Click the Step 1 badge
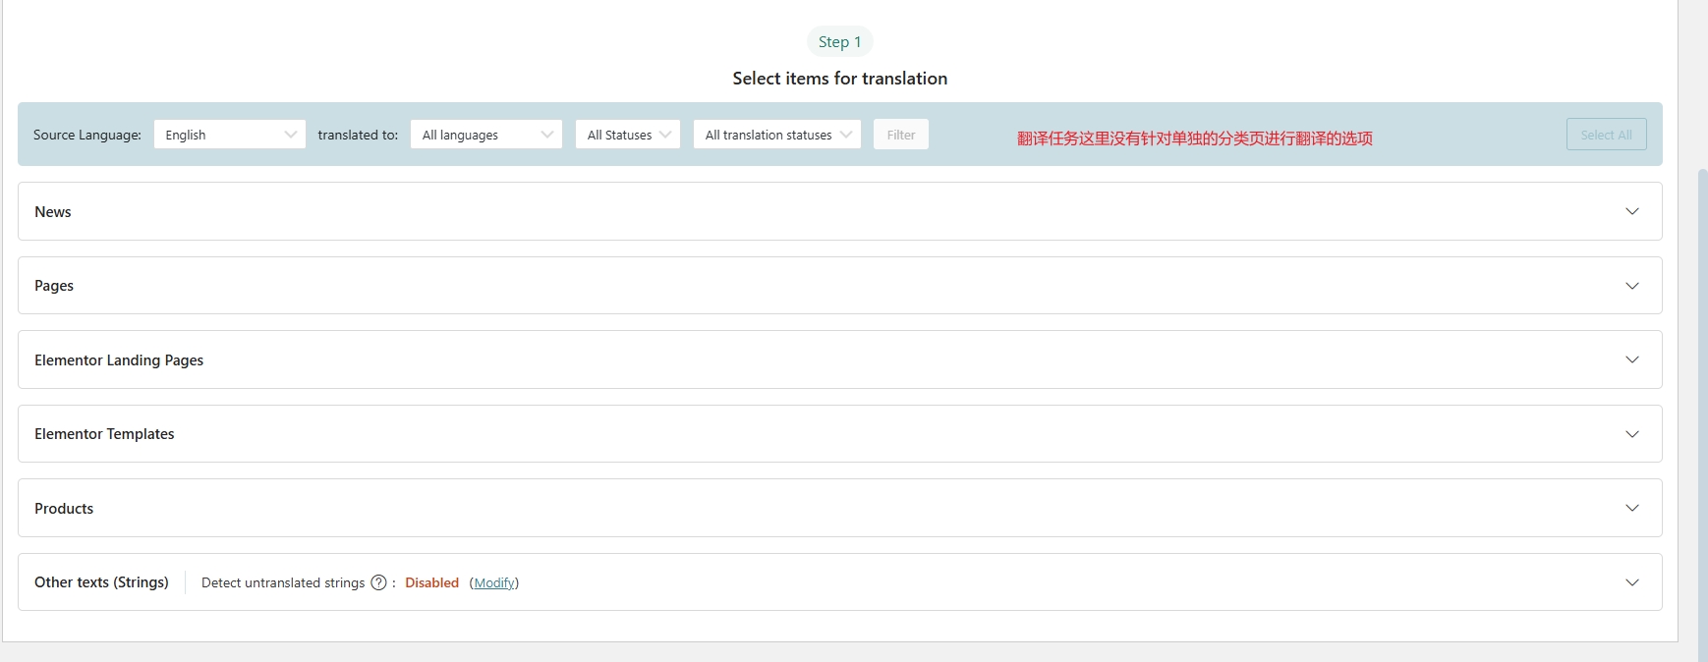The width and height of the screenshot is (1708, 662). (839, 42)
